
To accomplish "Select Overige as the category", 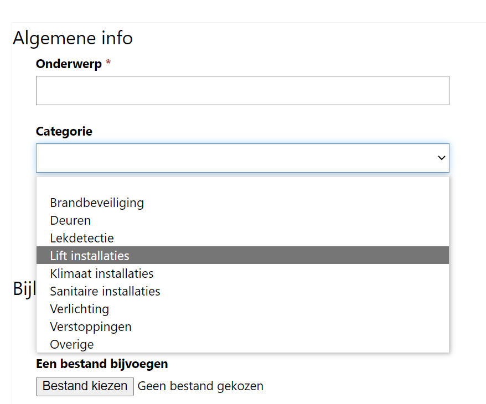I will click(72, 344).
